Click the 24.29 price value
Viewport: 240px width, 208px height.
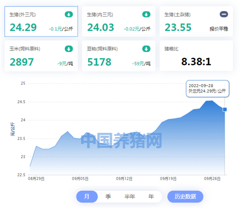click(23, 27)
